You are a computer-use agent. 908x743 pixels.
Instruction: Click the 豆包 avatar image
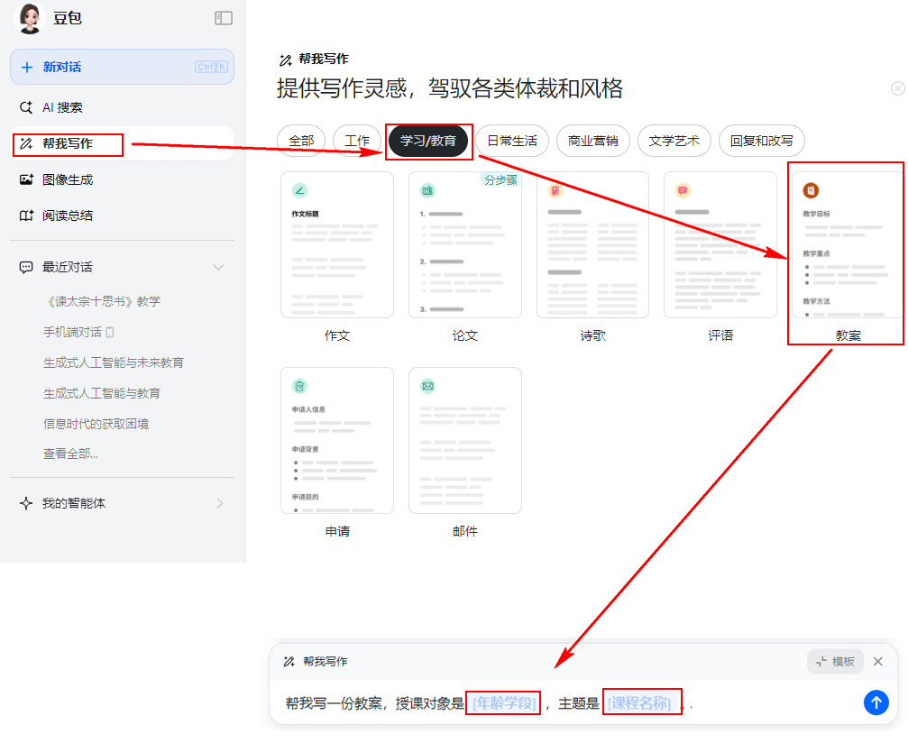click(30, 17)
